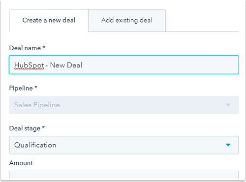The image size is (246, 182).
Task: Click the Deal name field label
Action: [25, 48]
